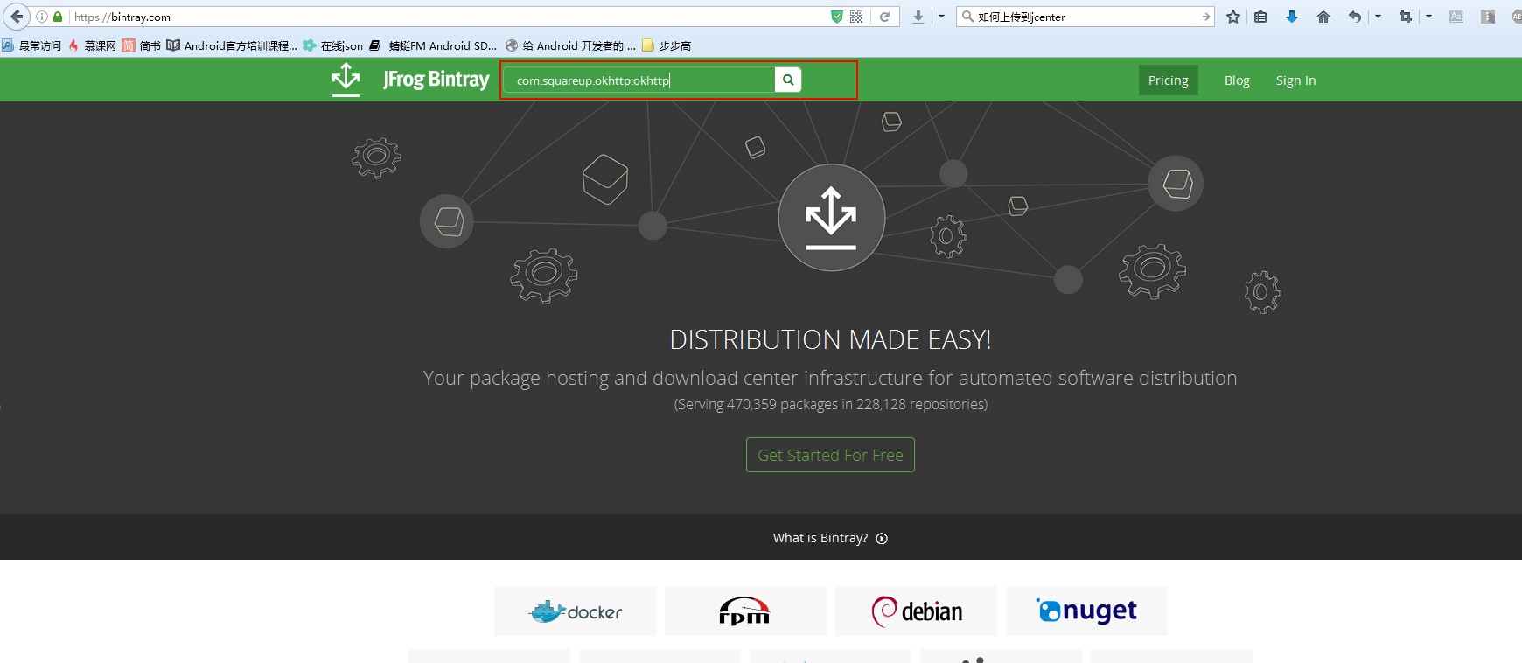The height and width of the screenshot is (663, 1522).
Task: Submit browser search with the go arrow
Action: pyautogui.click(x=1206, y=17)
